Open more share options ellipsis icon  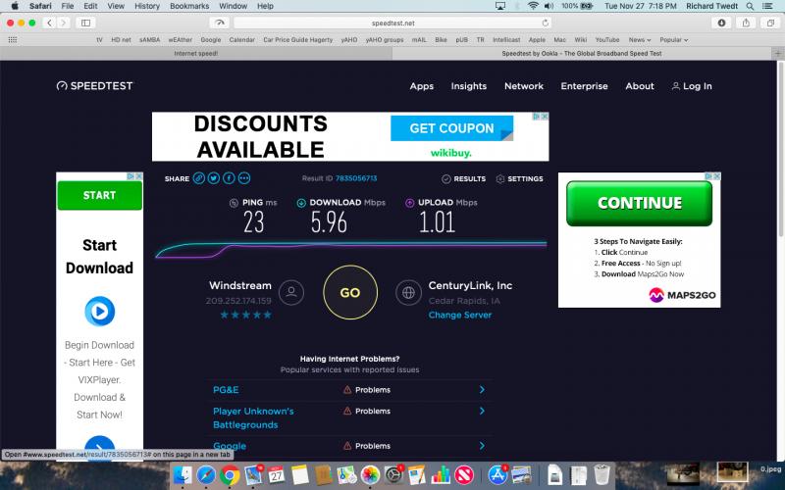coord(244,178)
